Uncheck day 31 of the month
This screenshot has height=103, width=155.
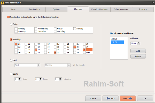coord(84,50)
